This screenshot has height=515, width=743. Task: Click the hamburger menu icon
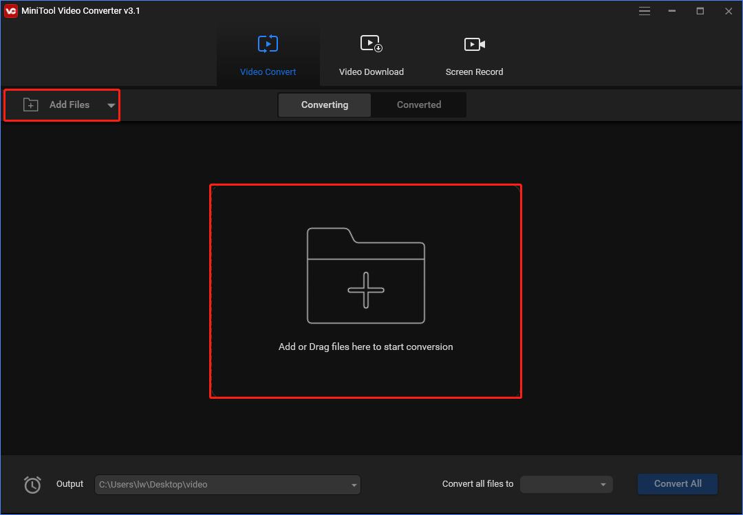coord(645,11)
